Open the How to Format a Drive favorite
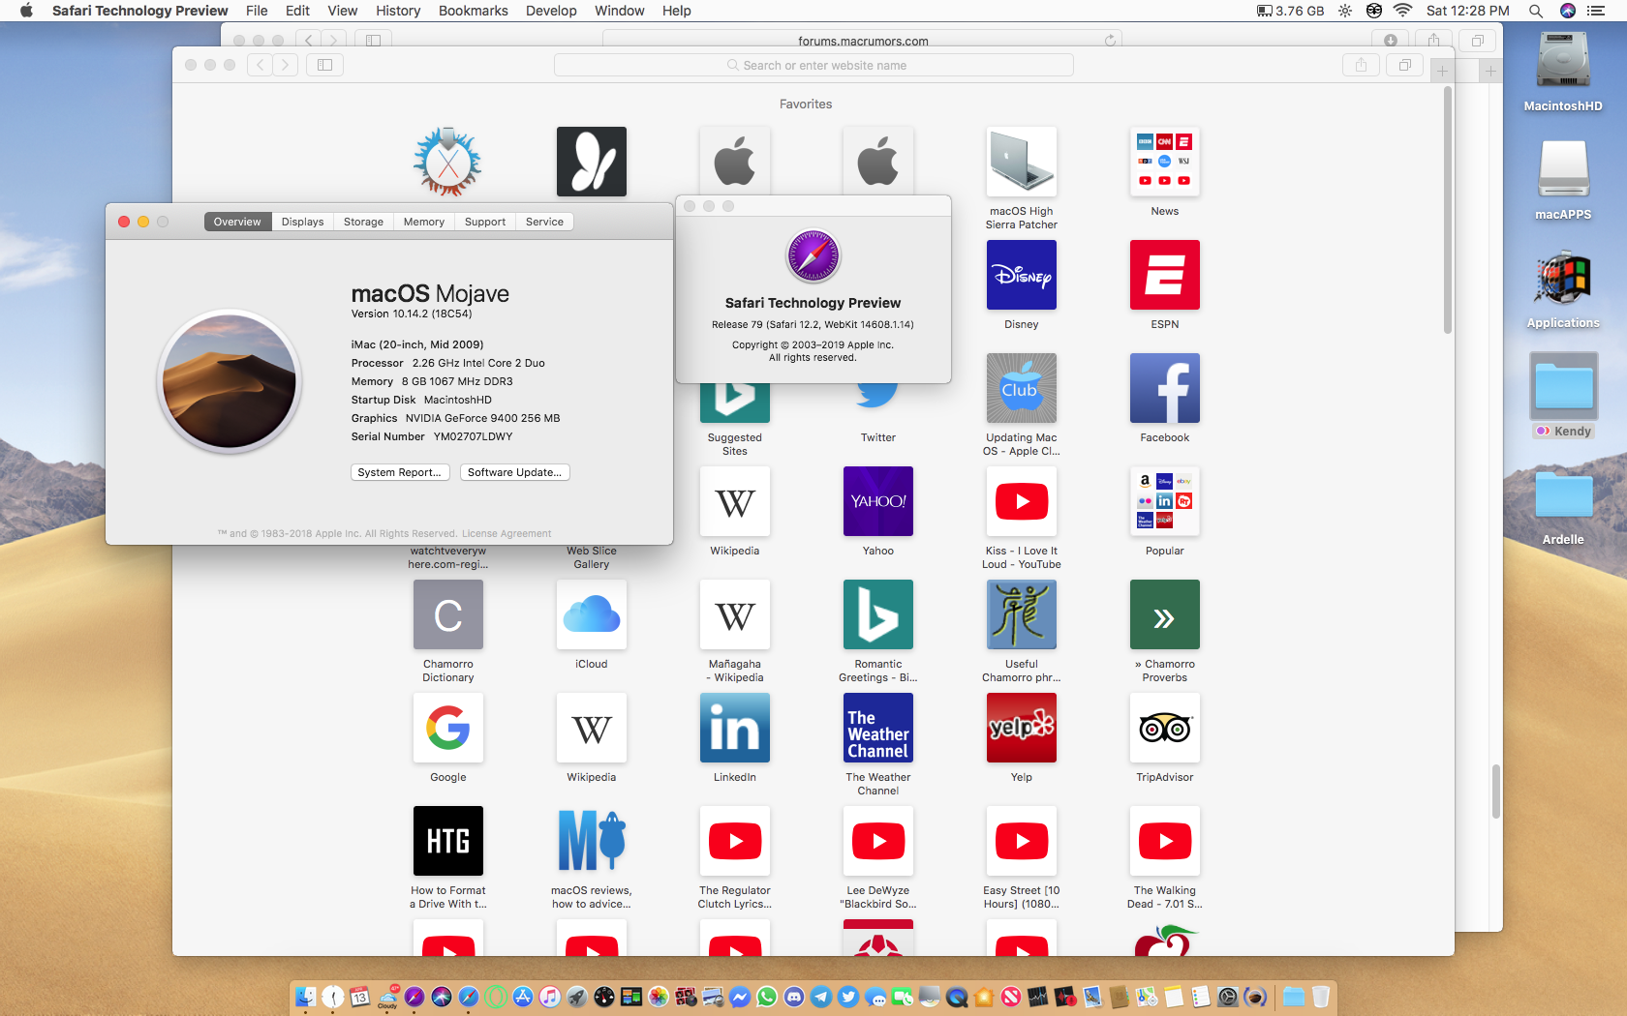The image size is (1627, 1016). pos(447,841)
